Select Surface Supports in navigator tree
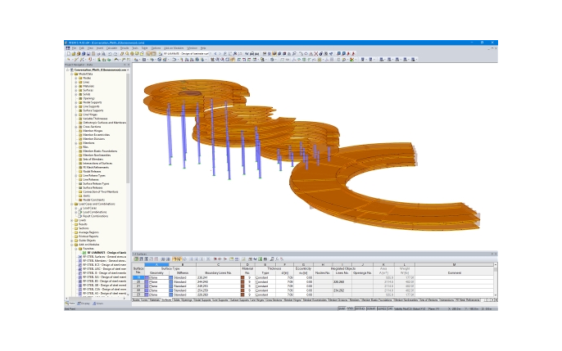The width and height of the screenshot is (562, 351). coord(93,110)
